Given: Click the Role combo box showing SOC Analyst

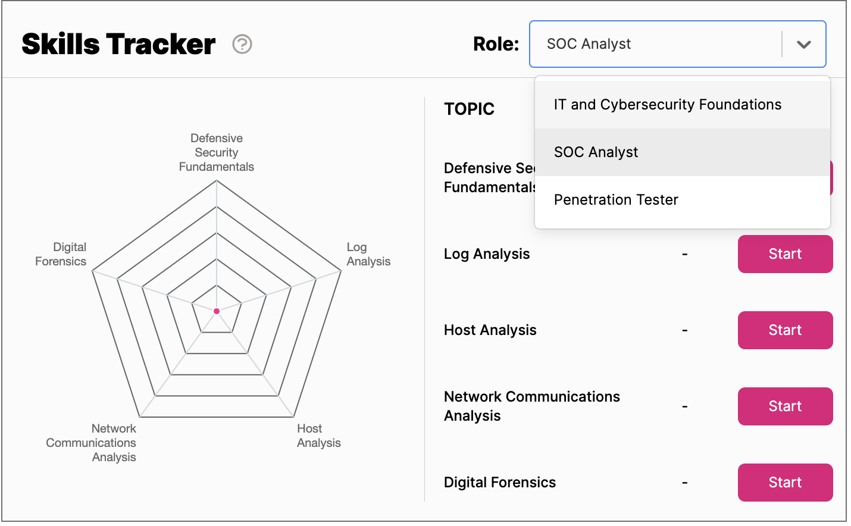Looking at the screenshot, I should 655,44.
